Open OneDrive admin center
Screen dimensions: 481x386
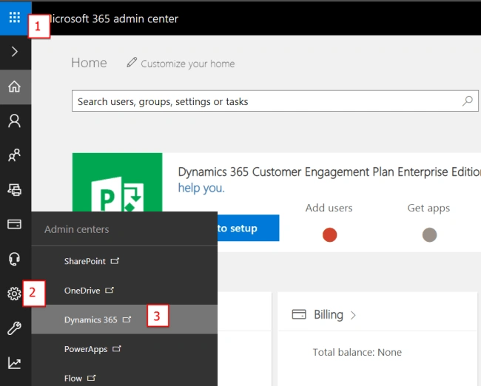click(124, 290)
